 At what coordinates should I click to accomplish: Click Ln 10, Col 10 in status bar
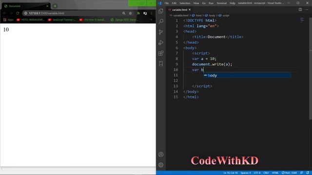point(231,173)
